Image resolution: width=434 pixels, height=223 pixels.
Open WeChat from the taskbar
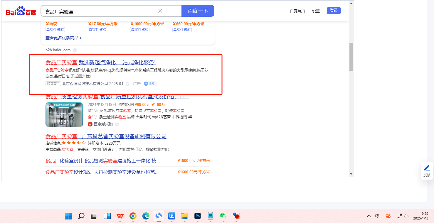(x=223, y=216)
